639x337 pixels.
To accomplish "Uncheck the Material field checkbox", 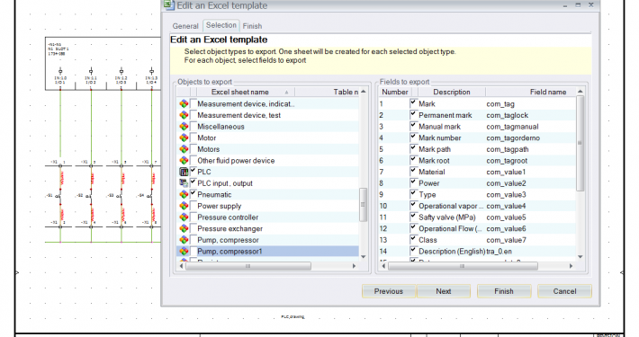I will (413, 172).
